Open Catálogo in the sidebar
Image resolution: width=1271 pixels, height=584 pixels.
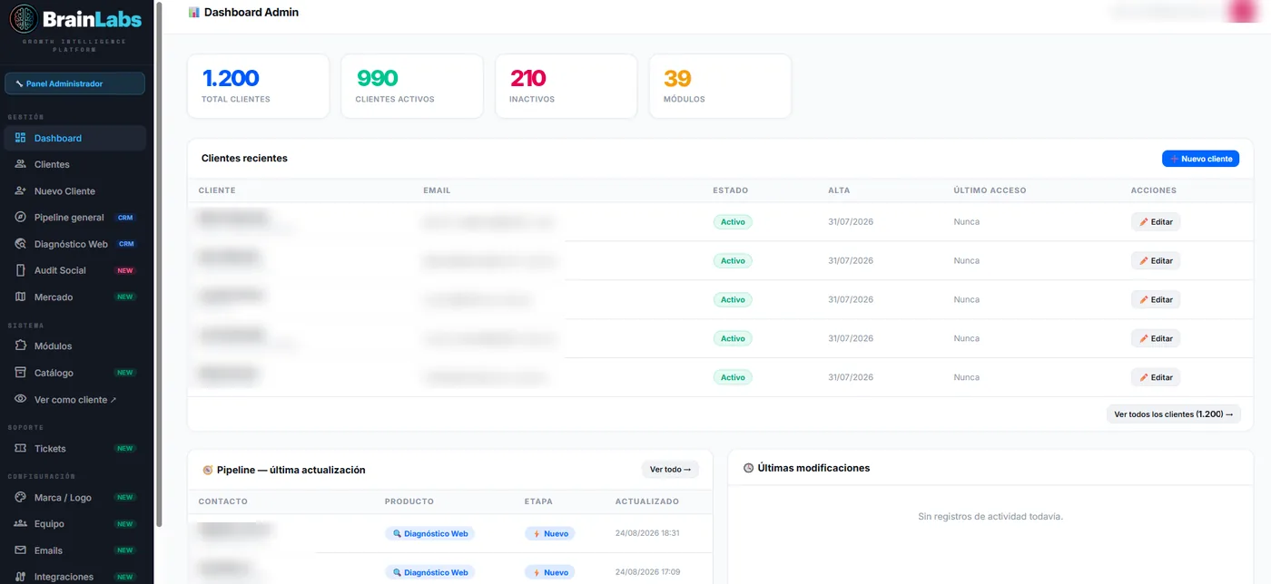coord(74,373)
